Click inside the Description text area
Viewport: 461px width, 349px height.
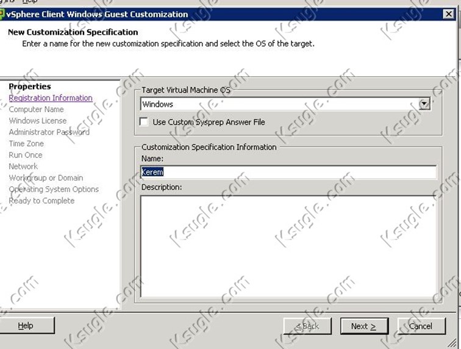[288, 246]
